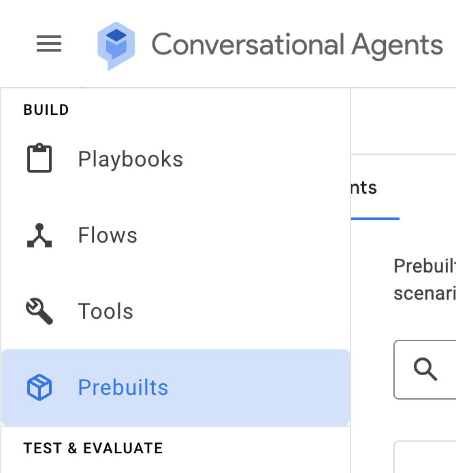Image resolution: width=456 pixels, height=473 pixels.
Task: Click the Conversational Agents logo icon
Action: click(115, 45)
